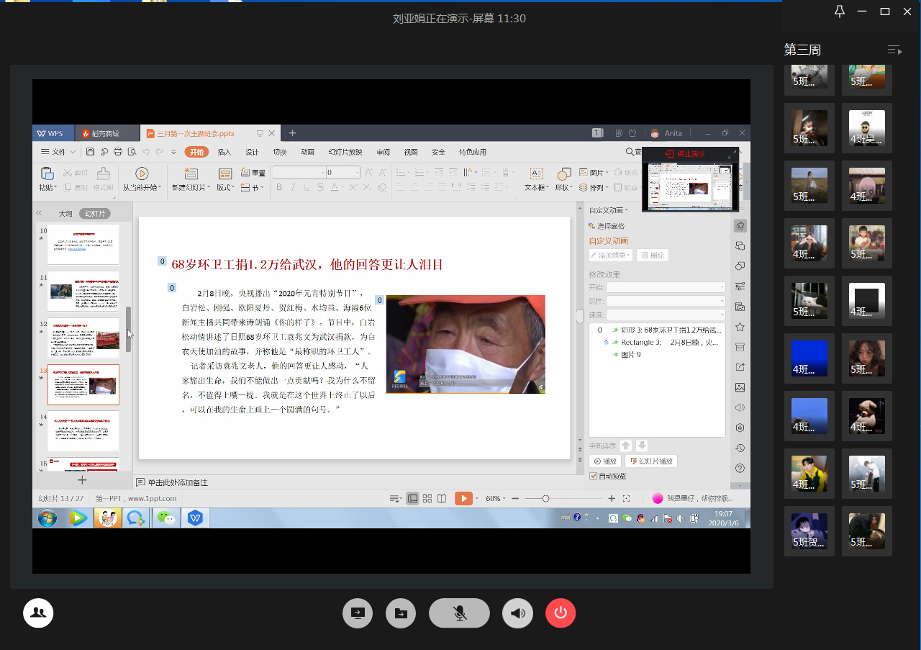This screenshot has height=650, width=921.
Task: Click the pin window icon
Action: pos(839,12)
